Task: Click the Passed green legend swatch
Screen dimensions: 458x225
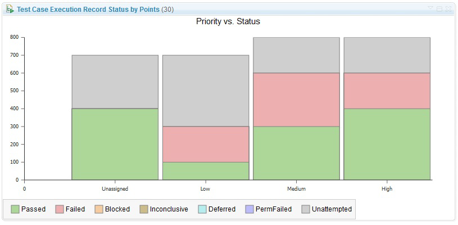Action: pos(15,209)
